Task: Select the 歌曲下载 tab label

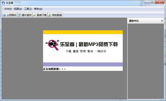Action: click(42, 15)
